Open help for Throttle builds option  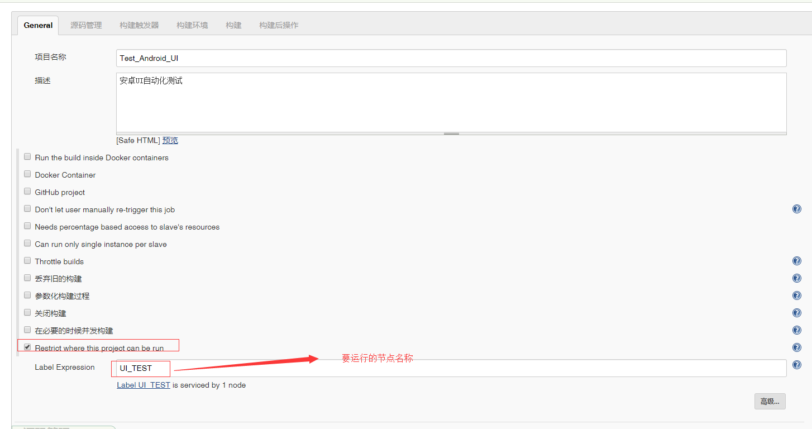click(797, 260)
